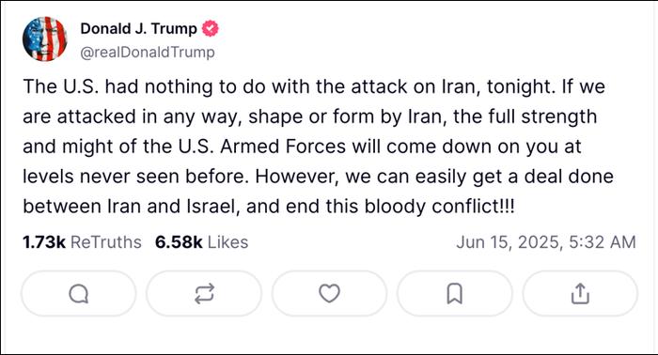The height and width of the screenshot is (355, 658).
Task: Like the post using the heart icon
Action: [x=329, y=293]
